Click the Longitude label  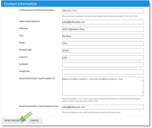[x=24, y=71]
